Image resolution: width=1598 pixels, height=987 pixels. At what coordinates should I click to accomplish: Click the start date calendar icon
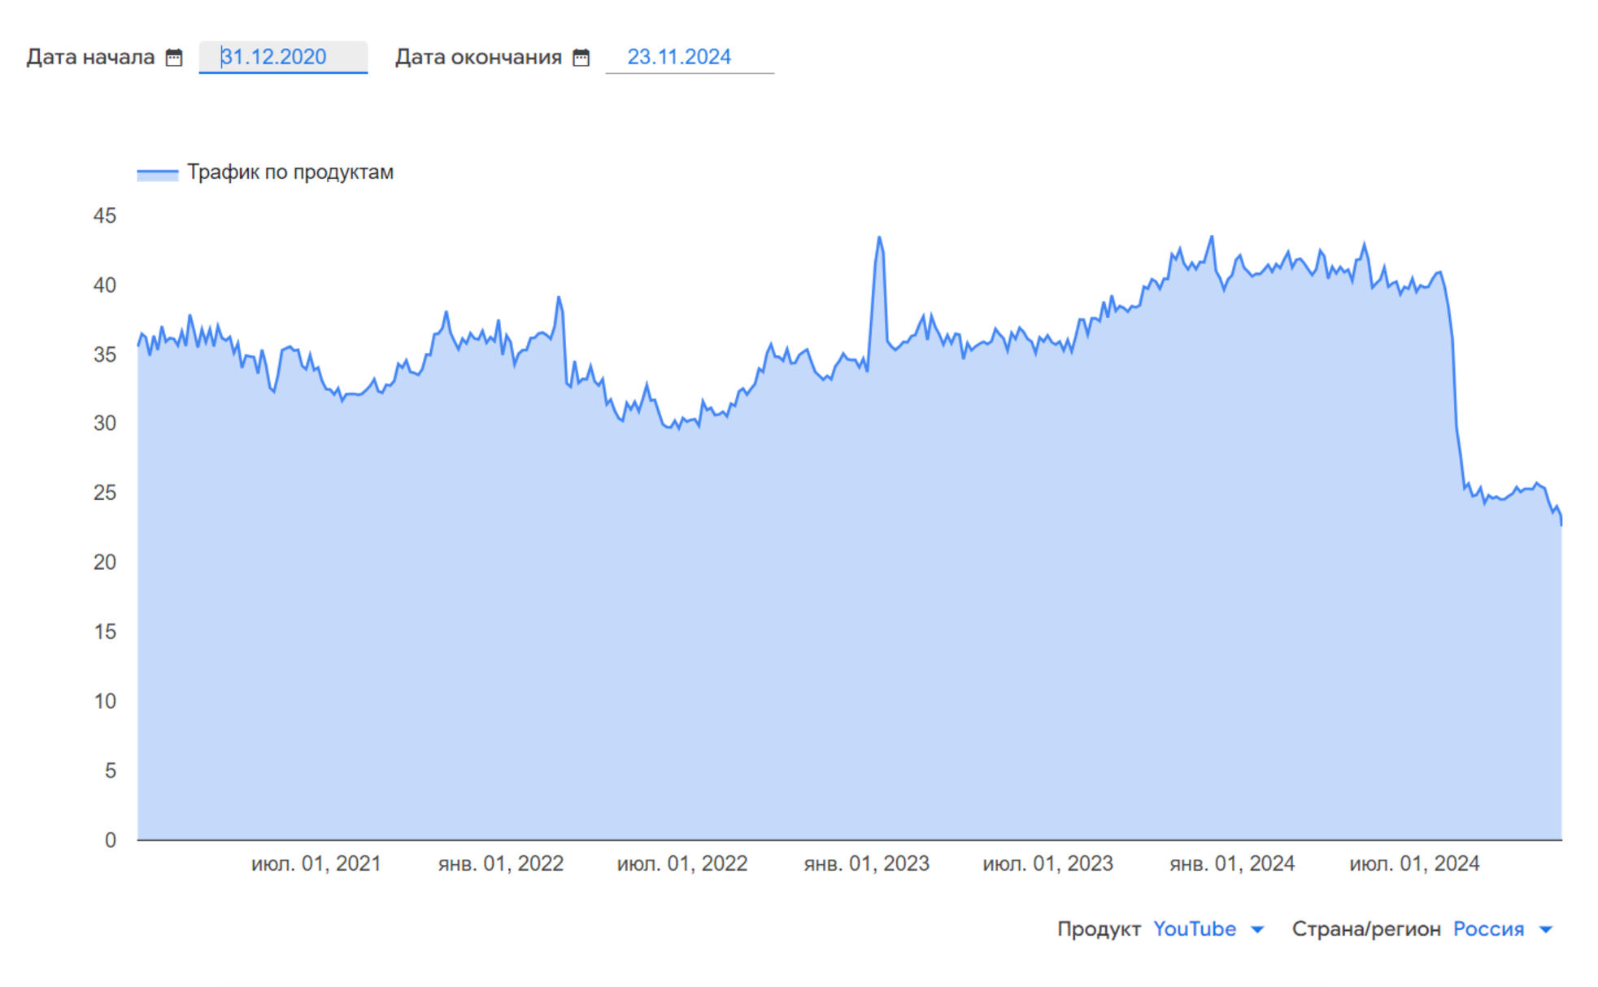[x=174, y=57]
